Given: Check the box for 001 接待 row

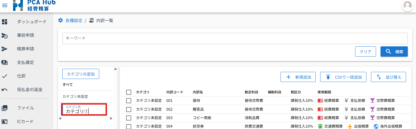Looking at the screenshot, I should point(129,101).
